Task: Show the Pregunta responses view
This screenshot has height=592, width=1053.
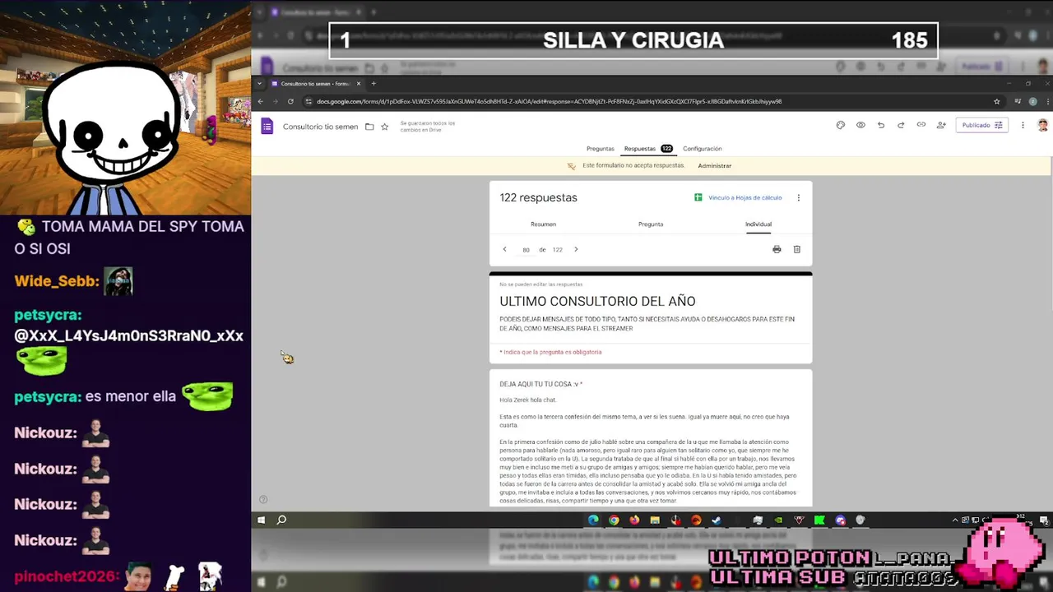Action: click(651, 224)
